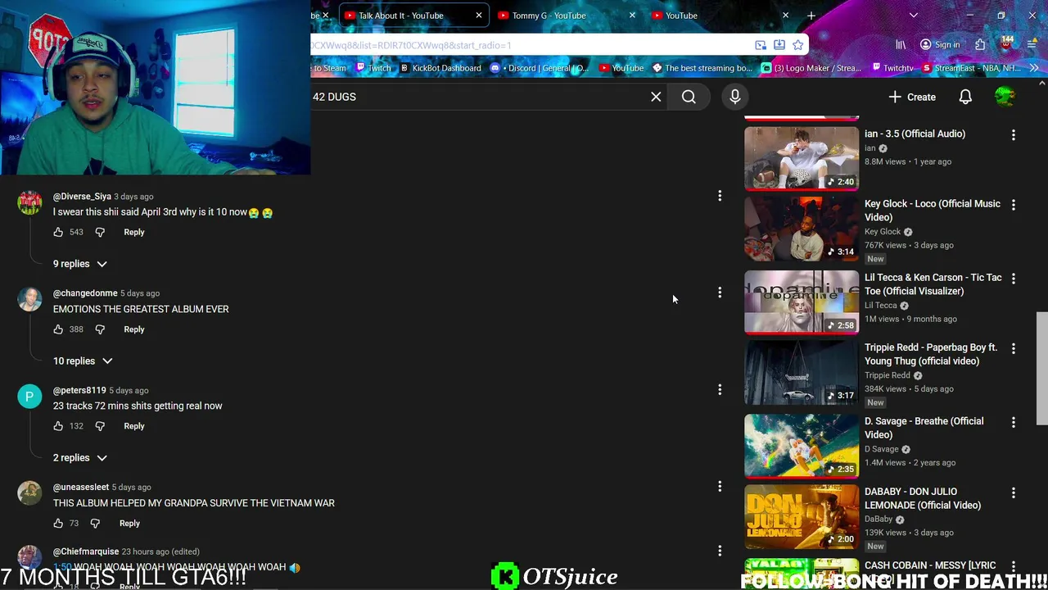Image resolution: width=1048 pixels, height=590 pixels.
Task: Click the YouTube search magnifier button
Action: click(689, 97)
